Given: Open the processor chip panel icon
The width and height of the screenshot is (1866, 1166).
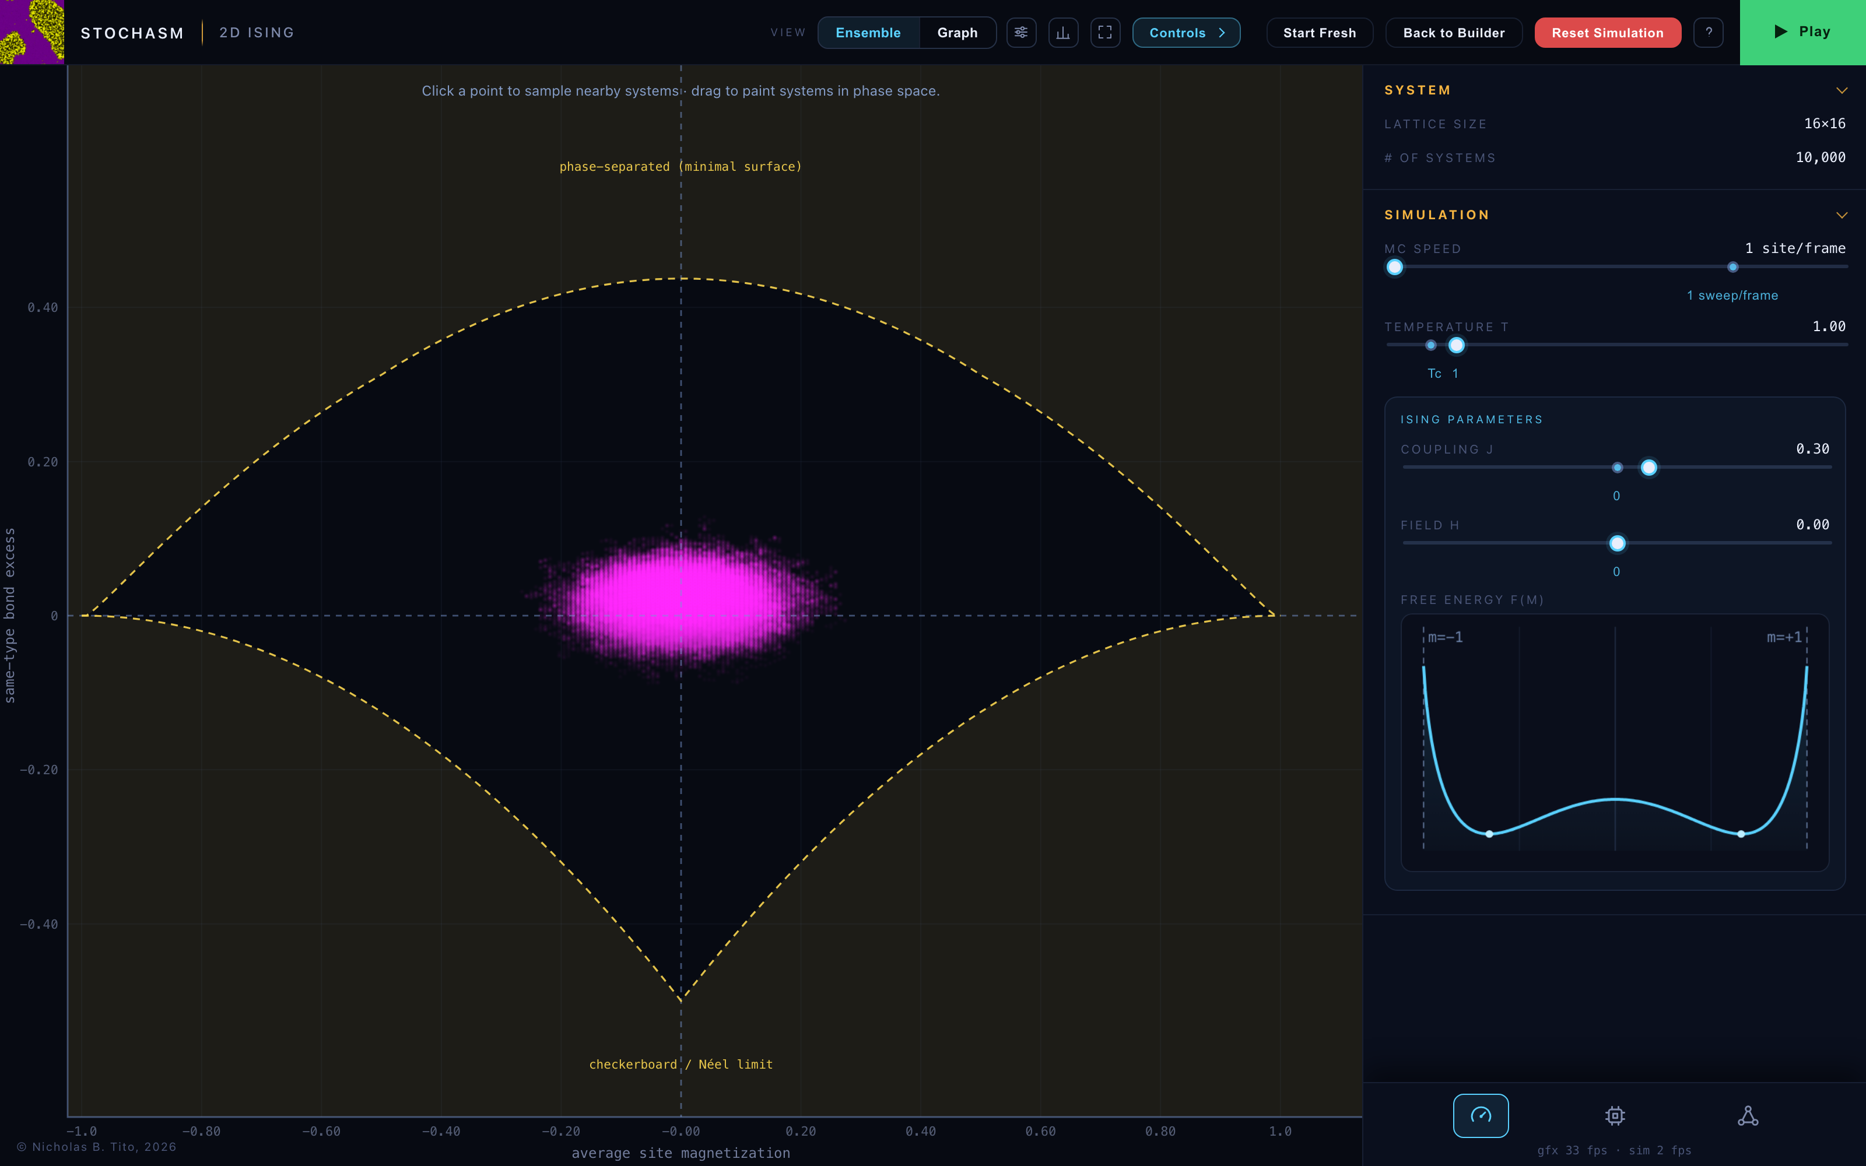Looking at the screenshot, I should [x=1615, y=1115].
